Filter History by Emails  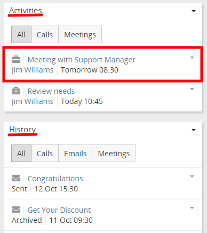75,154
